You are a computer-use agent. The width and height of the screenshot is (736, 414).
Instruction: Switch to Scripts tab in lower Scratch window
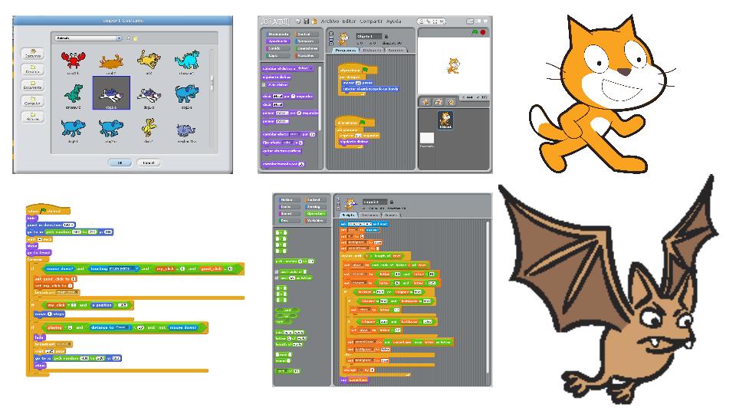click(x=348, y=215)
